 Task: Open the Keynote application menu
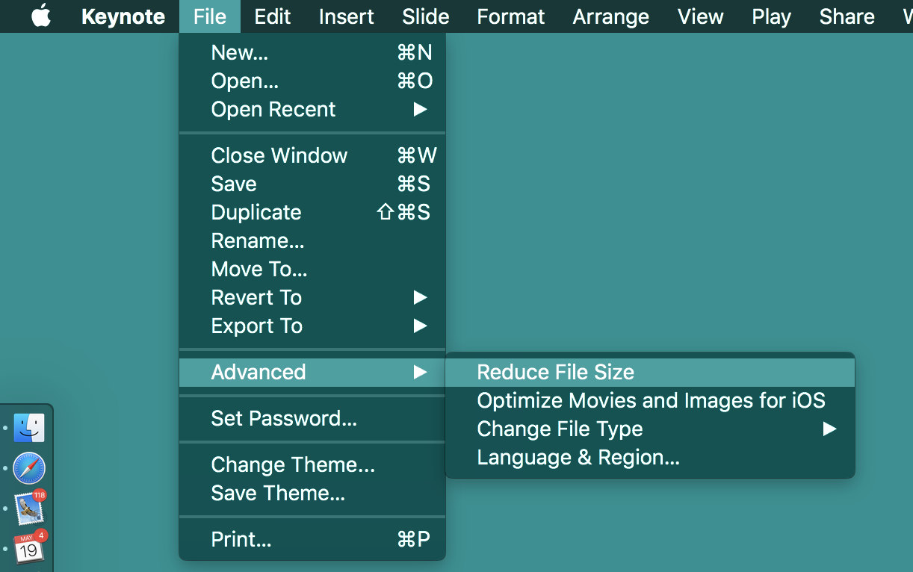[x=123, y=16]
